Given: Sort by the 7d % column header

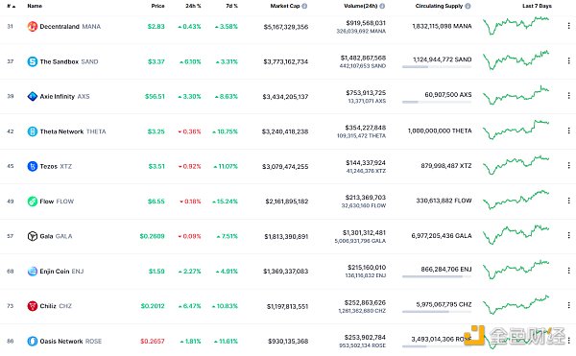Looking at the screenshot, I should tap(231, 6).
